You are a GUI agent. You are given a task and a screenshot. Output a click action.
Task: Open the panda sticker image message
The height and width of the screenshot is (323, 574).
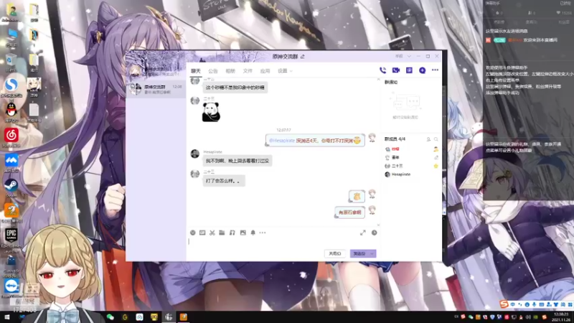click(x=211, y=112)
